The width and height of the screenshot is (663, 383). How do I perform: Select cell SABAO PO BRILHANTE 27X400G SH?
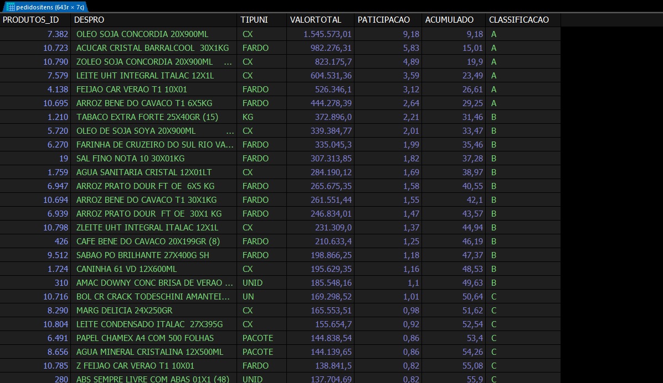point(154,255)
